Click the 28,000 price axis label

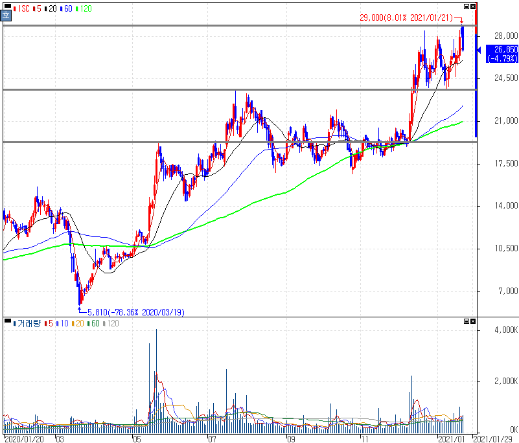(506, 36)
